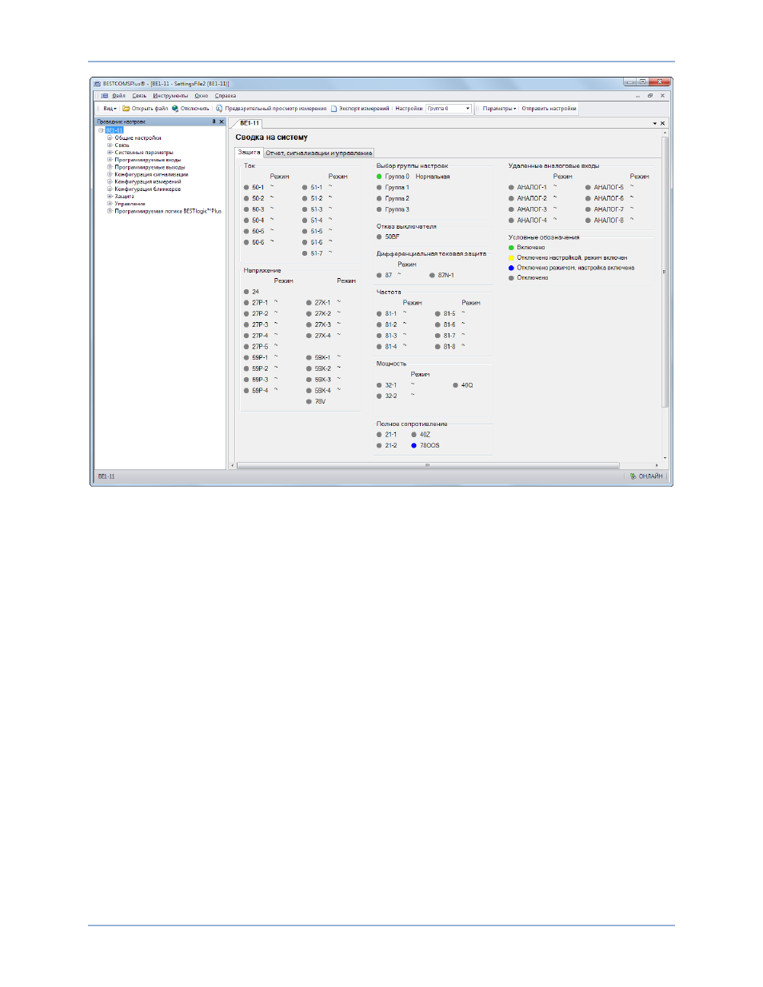The image size is (763, 987).
Task: Open the Справка menu
Action: tap(226, 96)
